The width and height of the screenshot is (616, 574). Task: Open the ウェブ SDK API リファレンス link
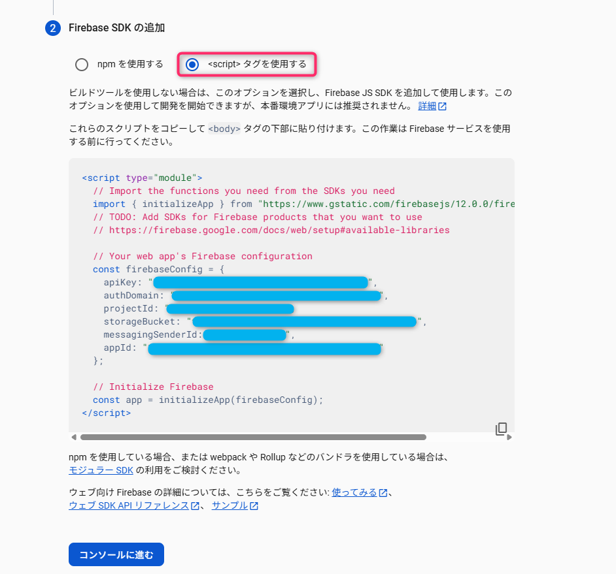129,505
